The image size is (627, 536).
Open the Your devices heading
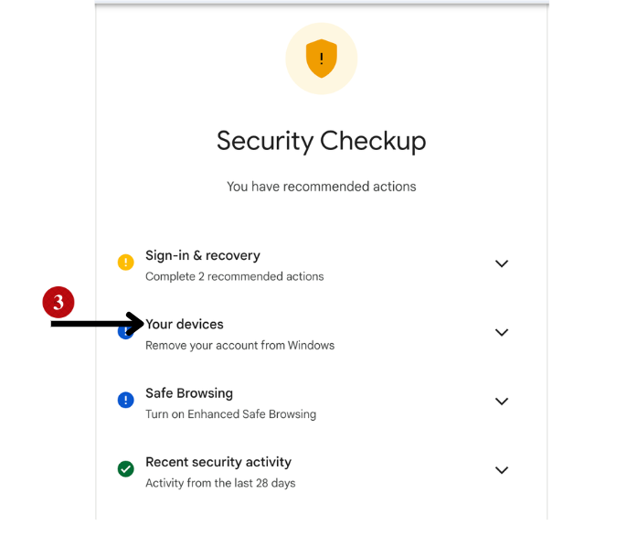tap(186, 325)
